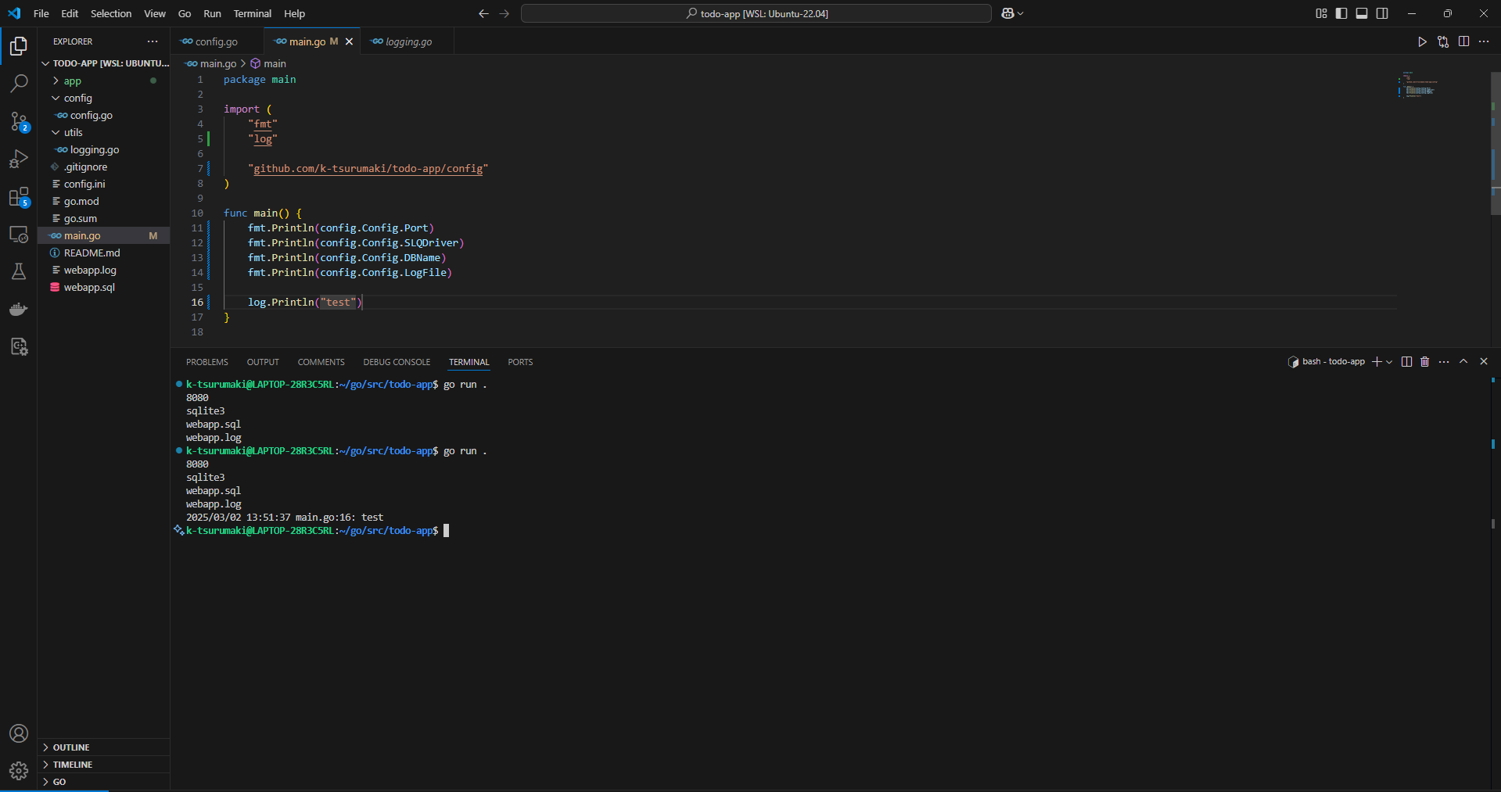
Task: Expand the GO section
Action: click(104, 782)
